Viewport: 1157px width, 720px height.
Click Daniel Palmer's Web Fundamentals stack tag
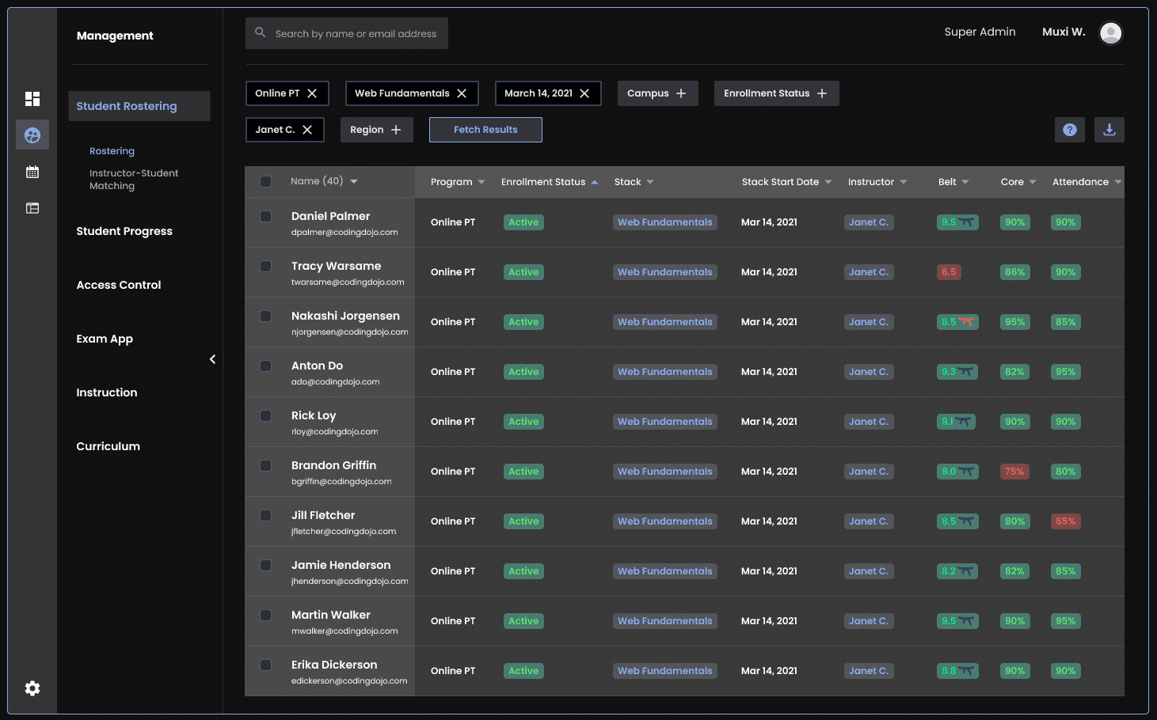tap(665, 222)
